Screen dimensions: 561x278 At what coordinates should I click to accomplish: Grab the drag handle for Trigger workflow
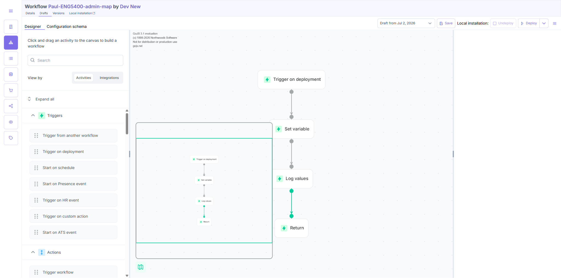[x=36, y=272]
